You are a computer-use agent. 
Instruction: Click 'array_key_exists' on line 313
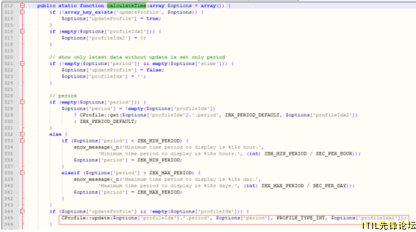(x=89, y=12)
